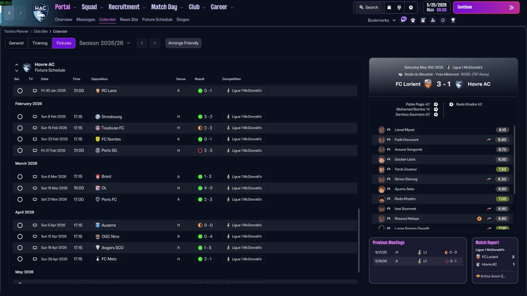Click the Havre AC club crest in header

[41, 13]
